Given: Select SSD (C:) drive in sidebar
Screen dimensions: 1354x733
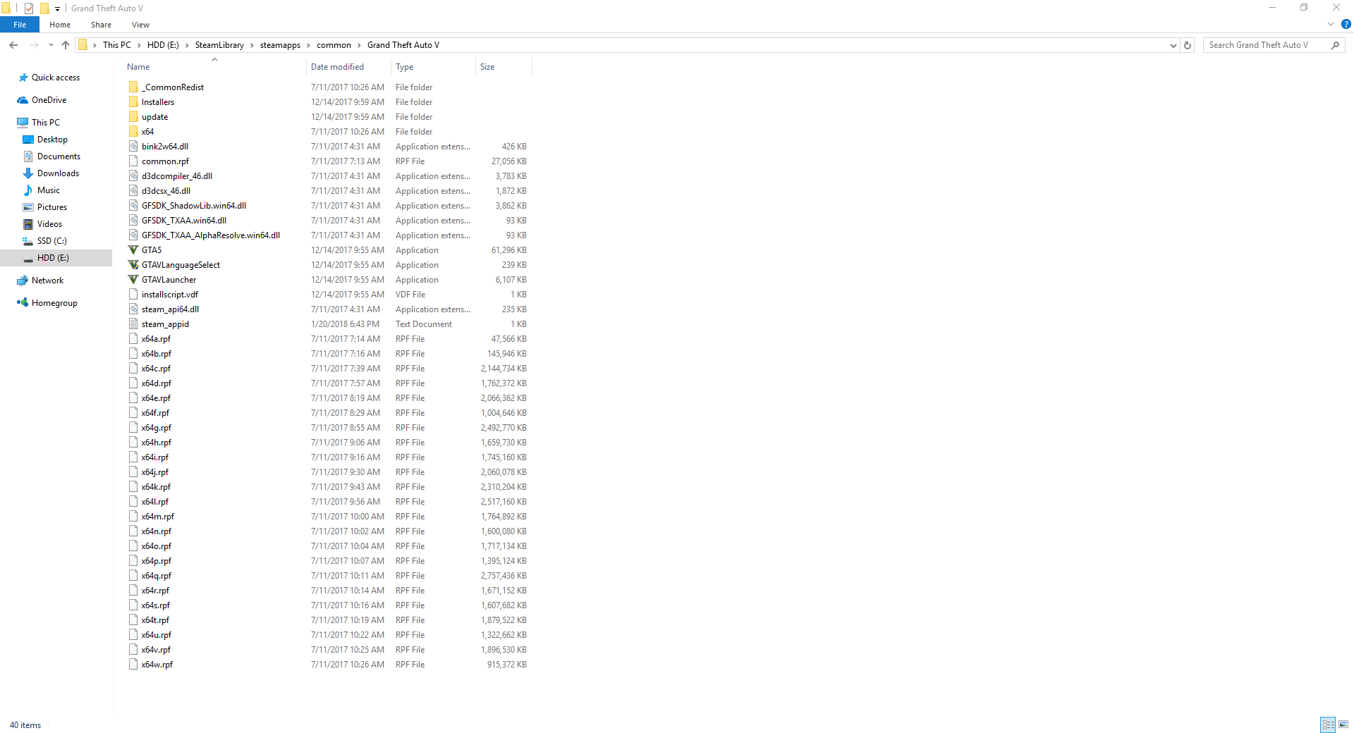Looking at the screenshot, I should 52,241.
